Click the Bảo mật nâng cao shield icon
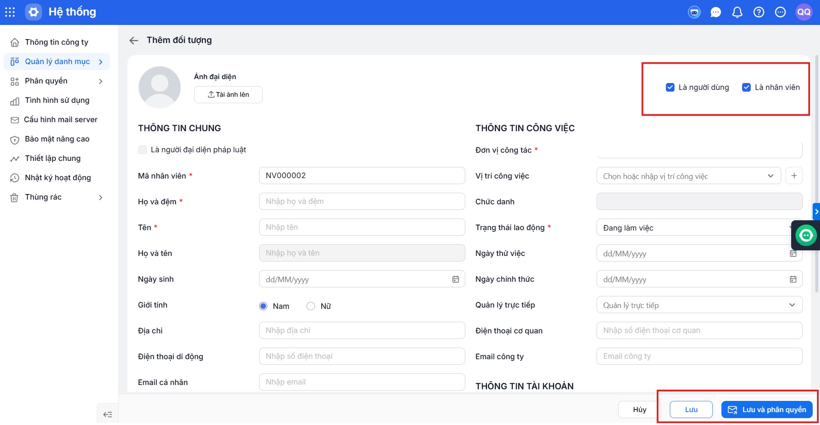 click(x=15, y=139)
